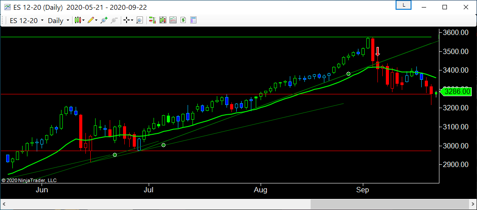Image resolution: width=477 pixels, height=210 pixels.
Task: Open the Indicators line-chart icon
Action: click(x=173, y=20)
